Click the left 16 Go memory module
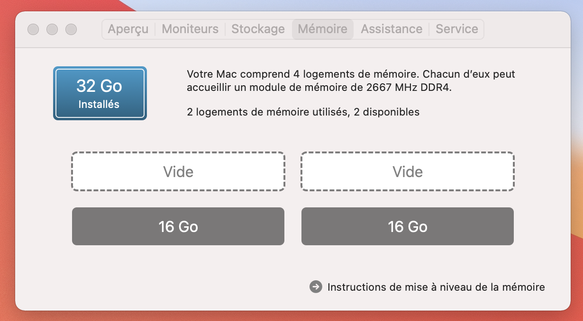 tap(178, 226)
